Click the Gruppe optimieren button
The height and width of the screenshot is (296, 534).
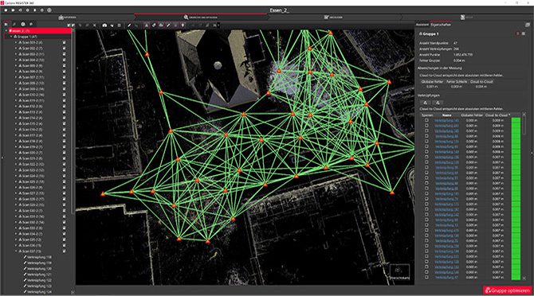[508, 290]
